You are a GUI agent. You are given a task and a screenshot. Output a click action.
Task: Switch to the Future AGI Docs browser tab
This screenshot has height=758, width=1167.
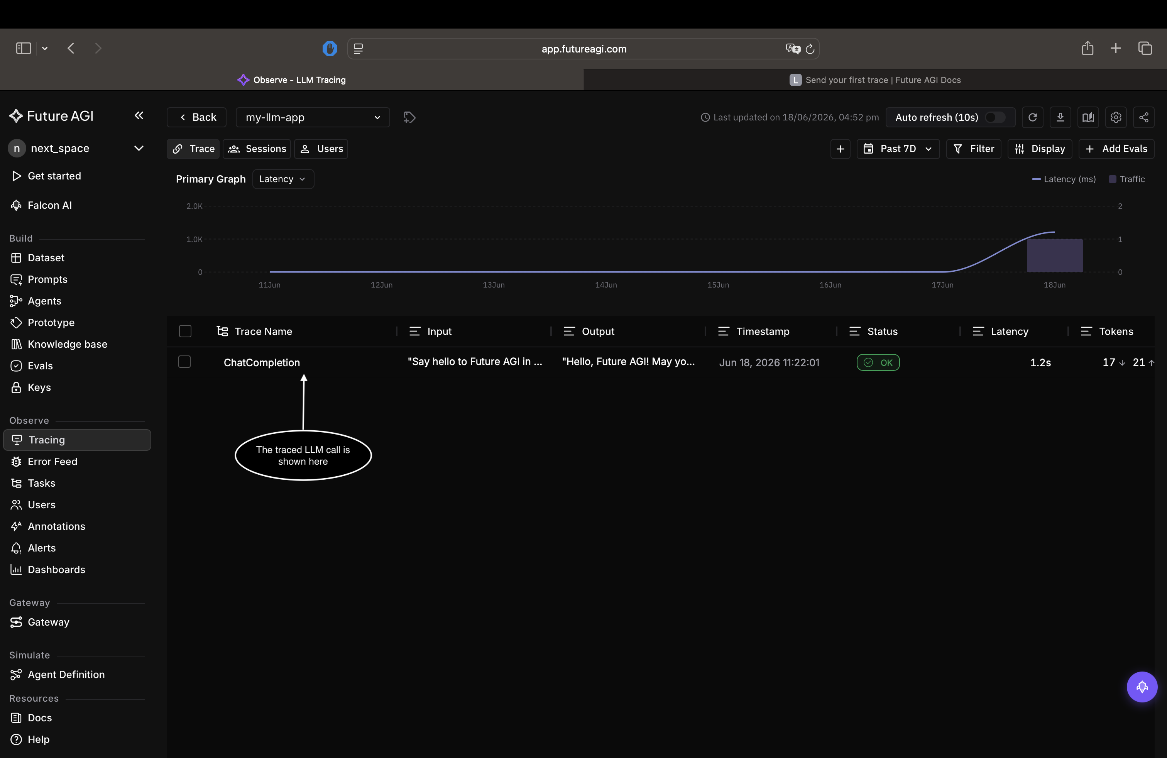coord(875,80)
